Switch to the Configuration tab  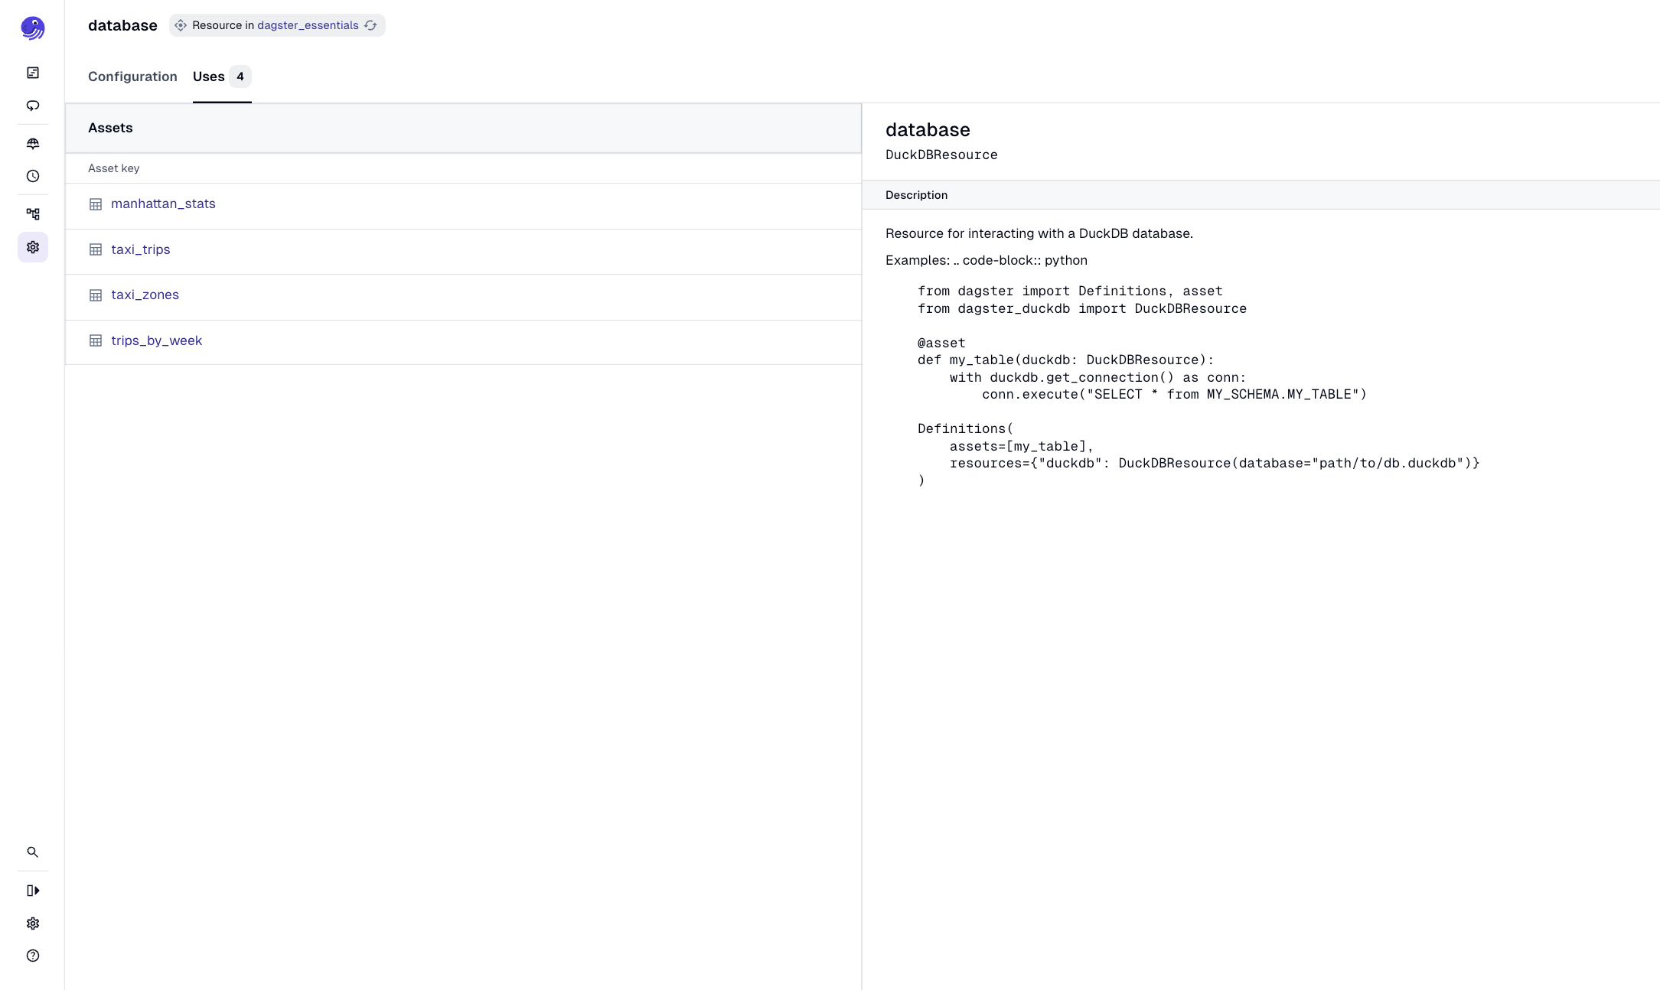click(132, 77)
